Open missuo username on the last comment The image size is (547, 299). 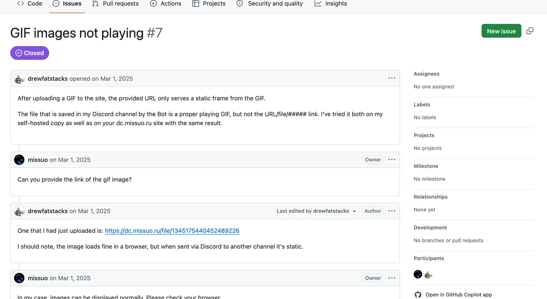[x=38, y=278]
